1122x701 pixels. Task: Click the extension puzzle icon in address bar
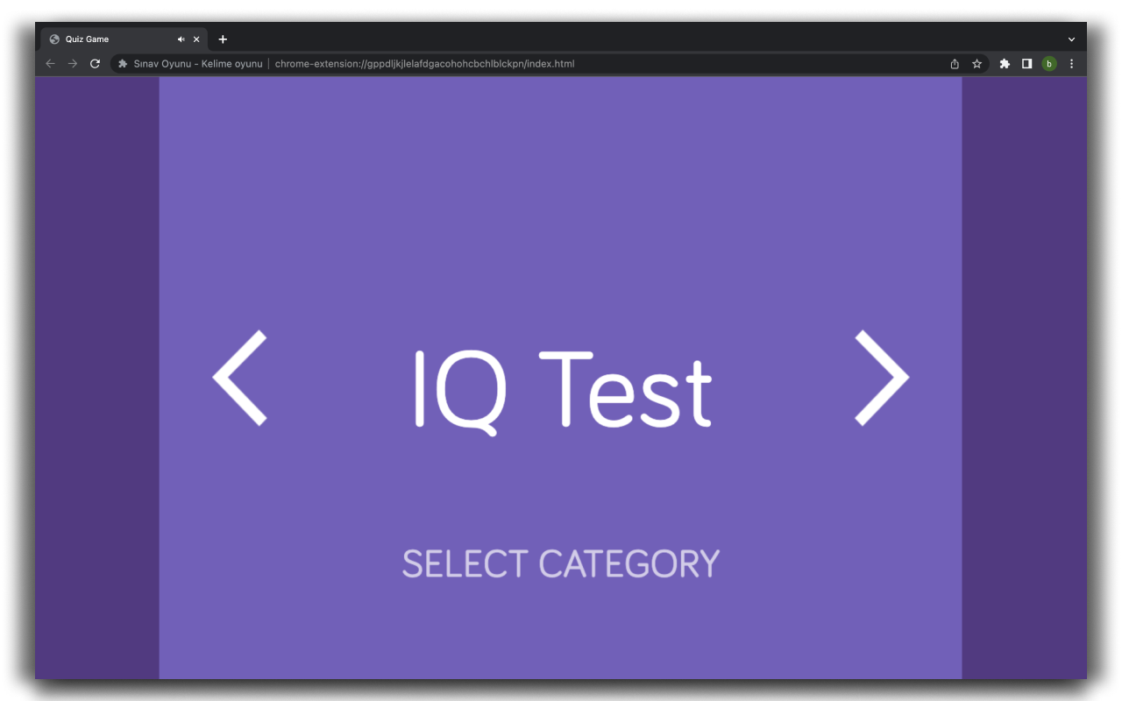[x=123, y=64]
